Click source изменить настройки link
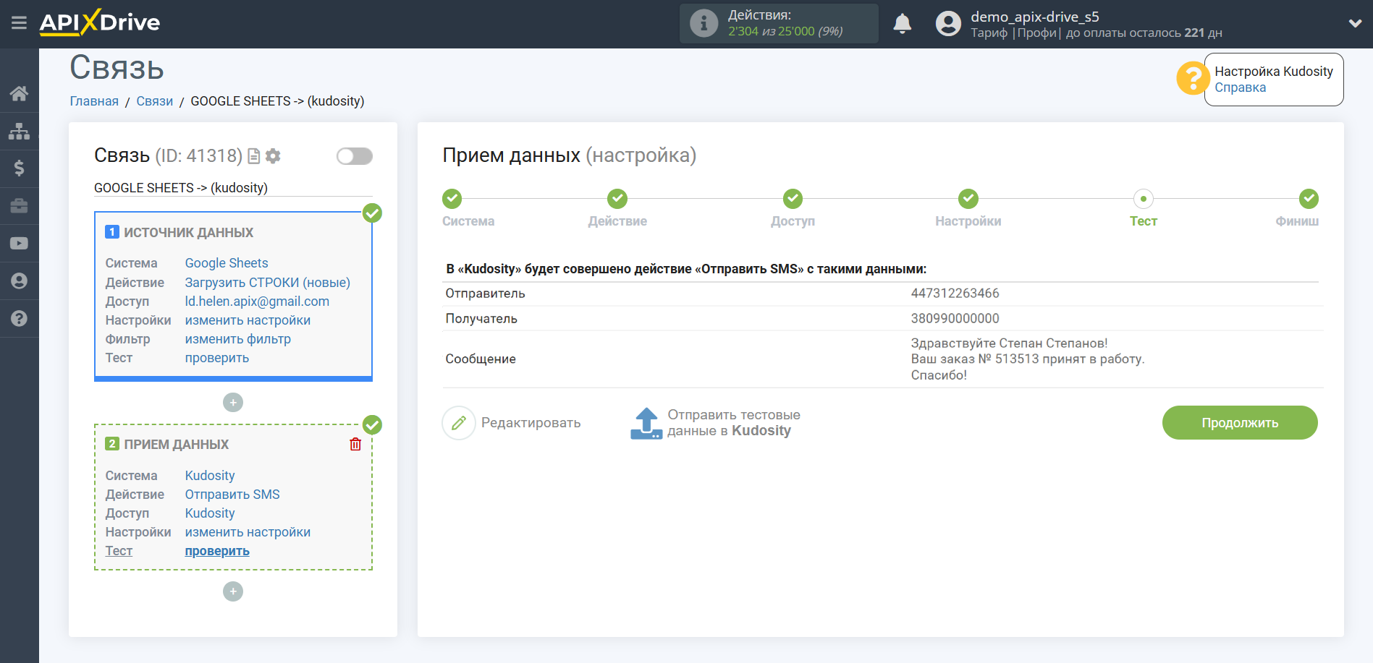Screen dimensions: 1373x663 248,320
